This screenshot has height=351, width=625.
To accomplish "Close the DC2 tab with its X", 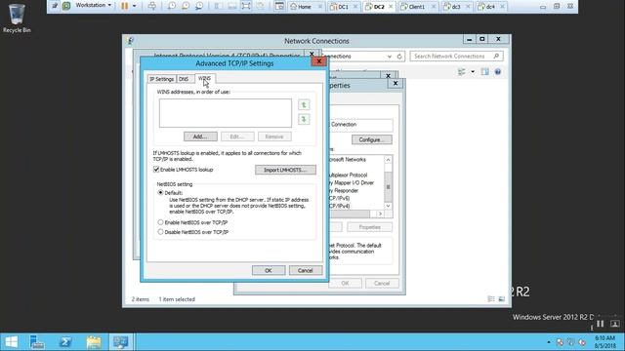I will coord(391,7).
